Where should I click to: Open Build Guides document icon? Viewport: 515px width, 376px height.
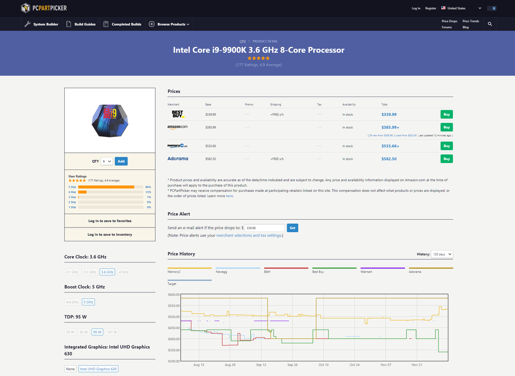point(69,24)
